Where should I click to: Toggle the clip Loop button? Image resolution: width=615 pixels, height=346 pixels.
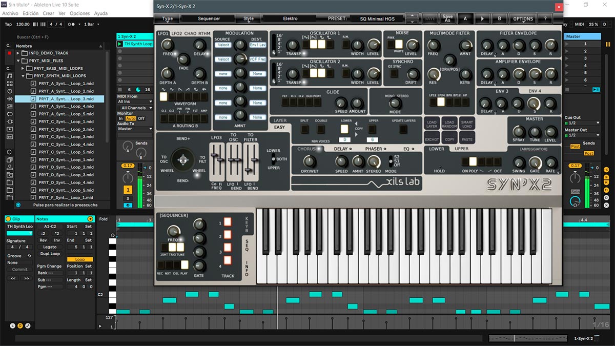coord(80,259)
